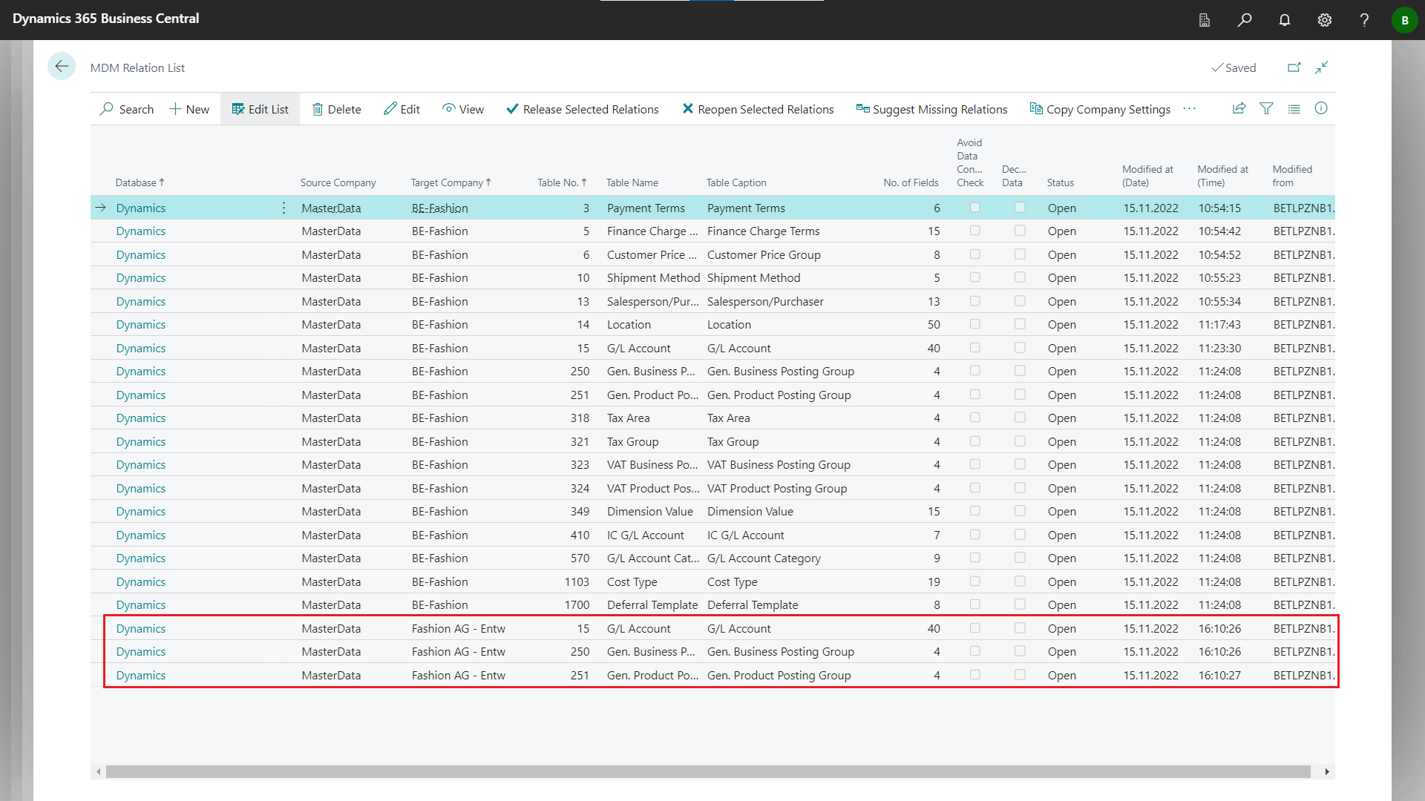The width and height of the screenshot is (1425, 801).
Task: Open Dynamics link for Fashion AG table 251
Action: point(140,676)
